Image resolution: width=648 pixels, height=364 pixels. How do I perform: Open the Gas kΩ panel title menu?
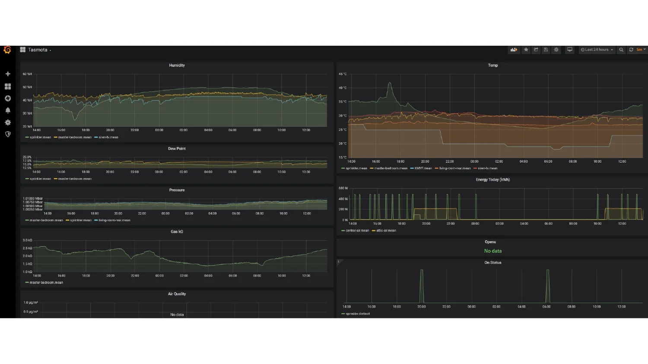point(177,232)
